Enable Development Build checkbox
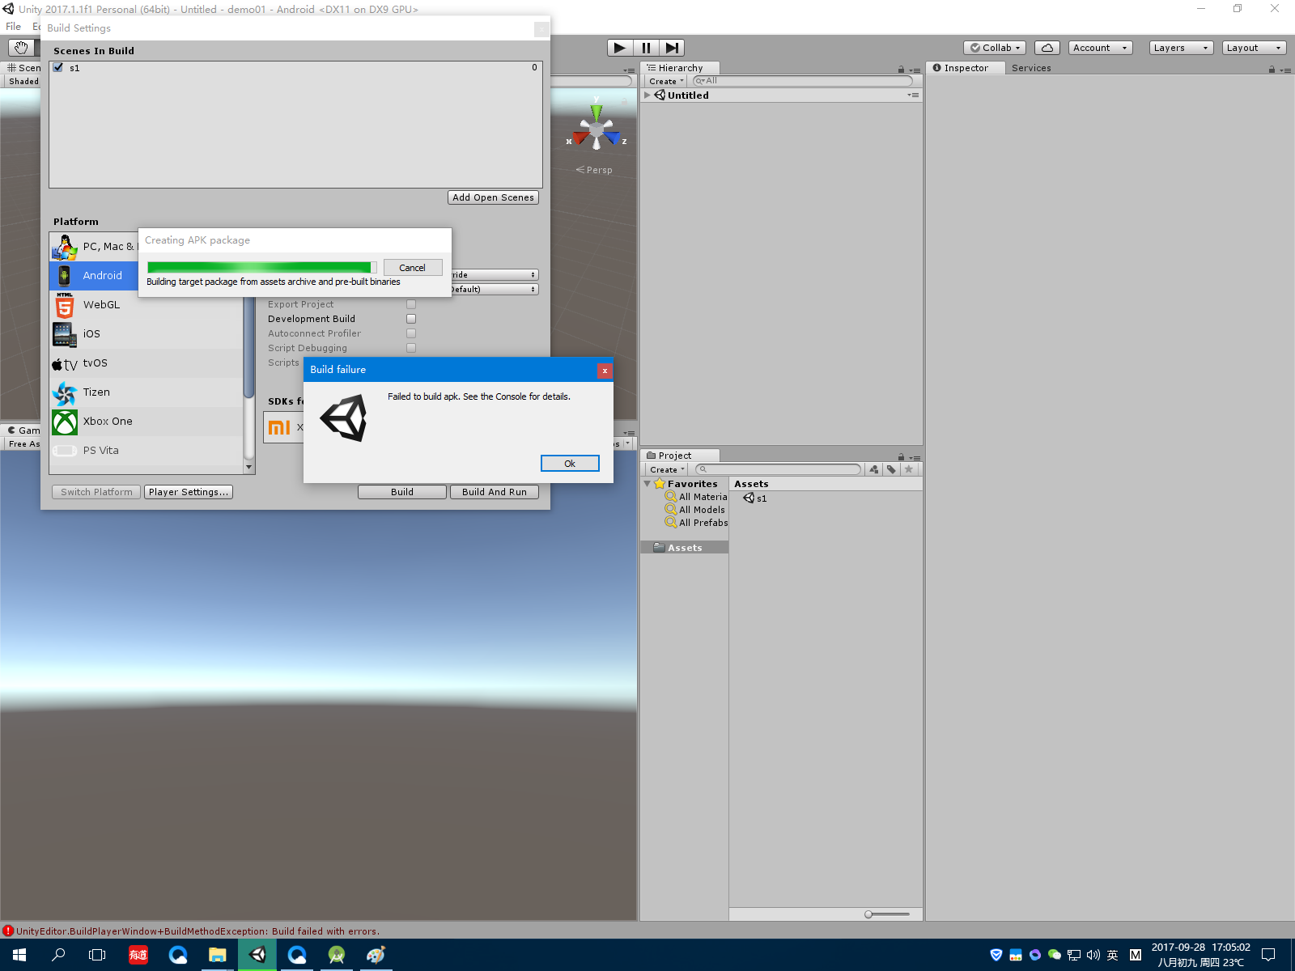Viewport: 1295px width, 971px height. tap(411, 319)
